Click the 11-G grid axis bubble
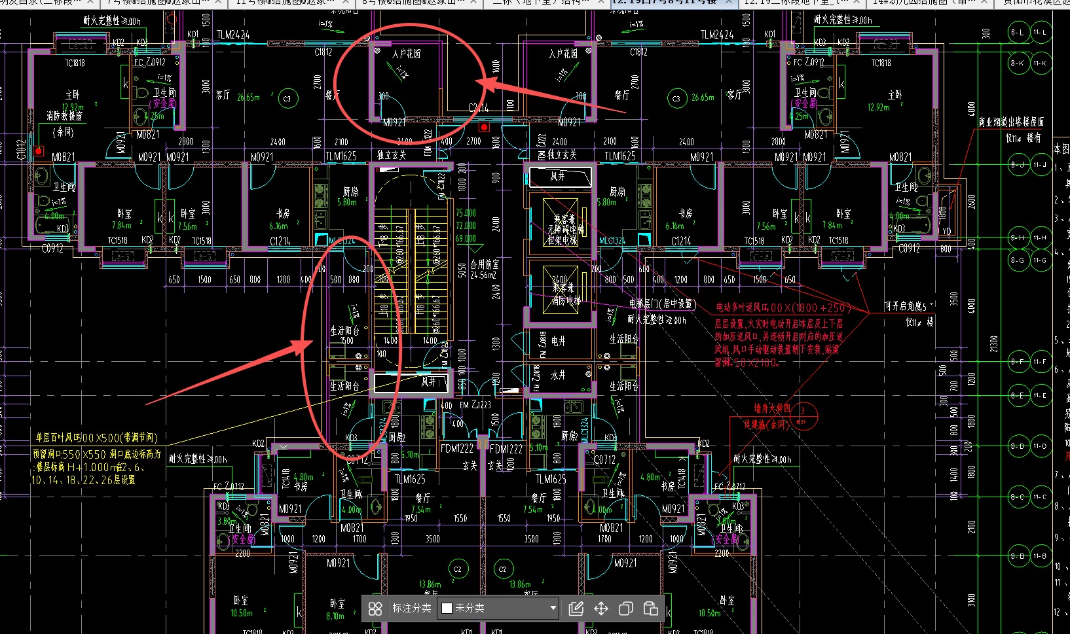The width and height of the screenshot is (1070, 634). tap(1040, 260)
